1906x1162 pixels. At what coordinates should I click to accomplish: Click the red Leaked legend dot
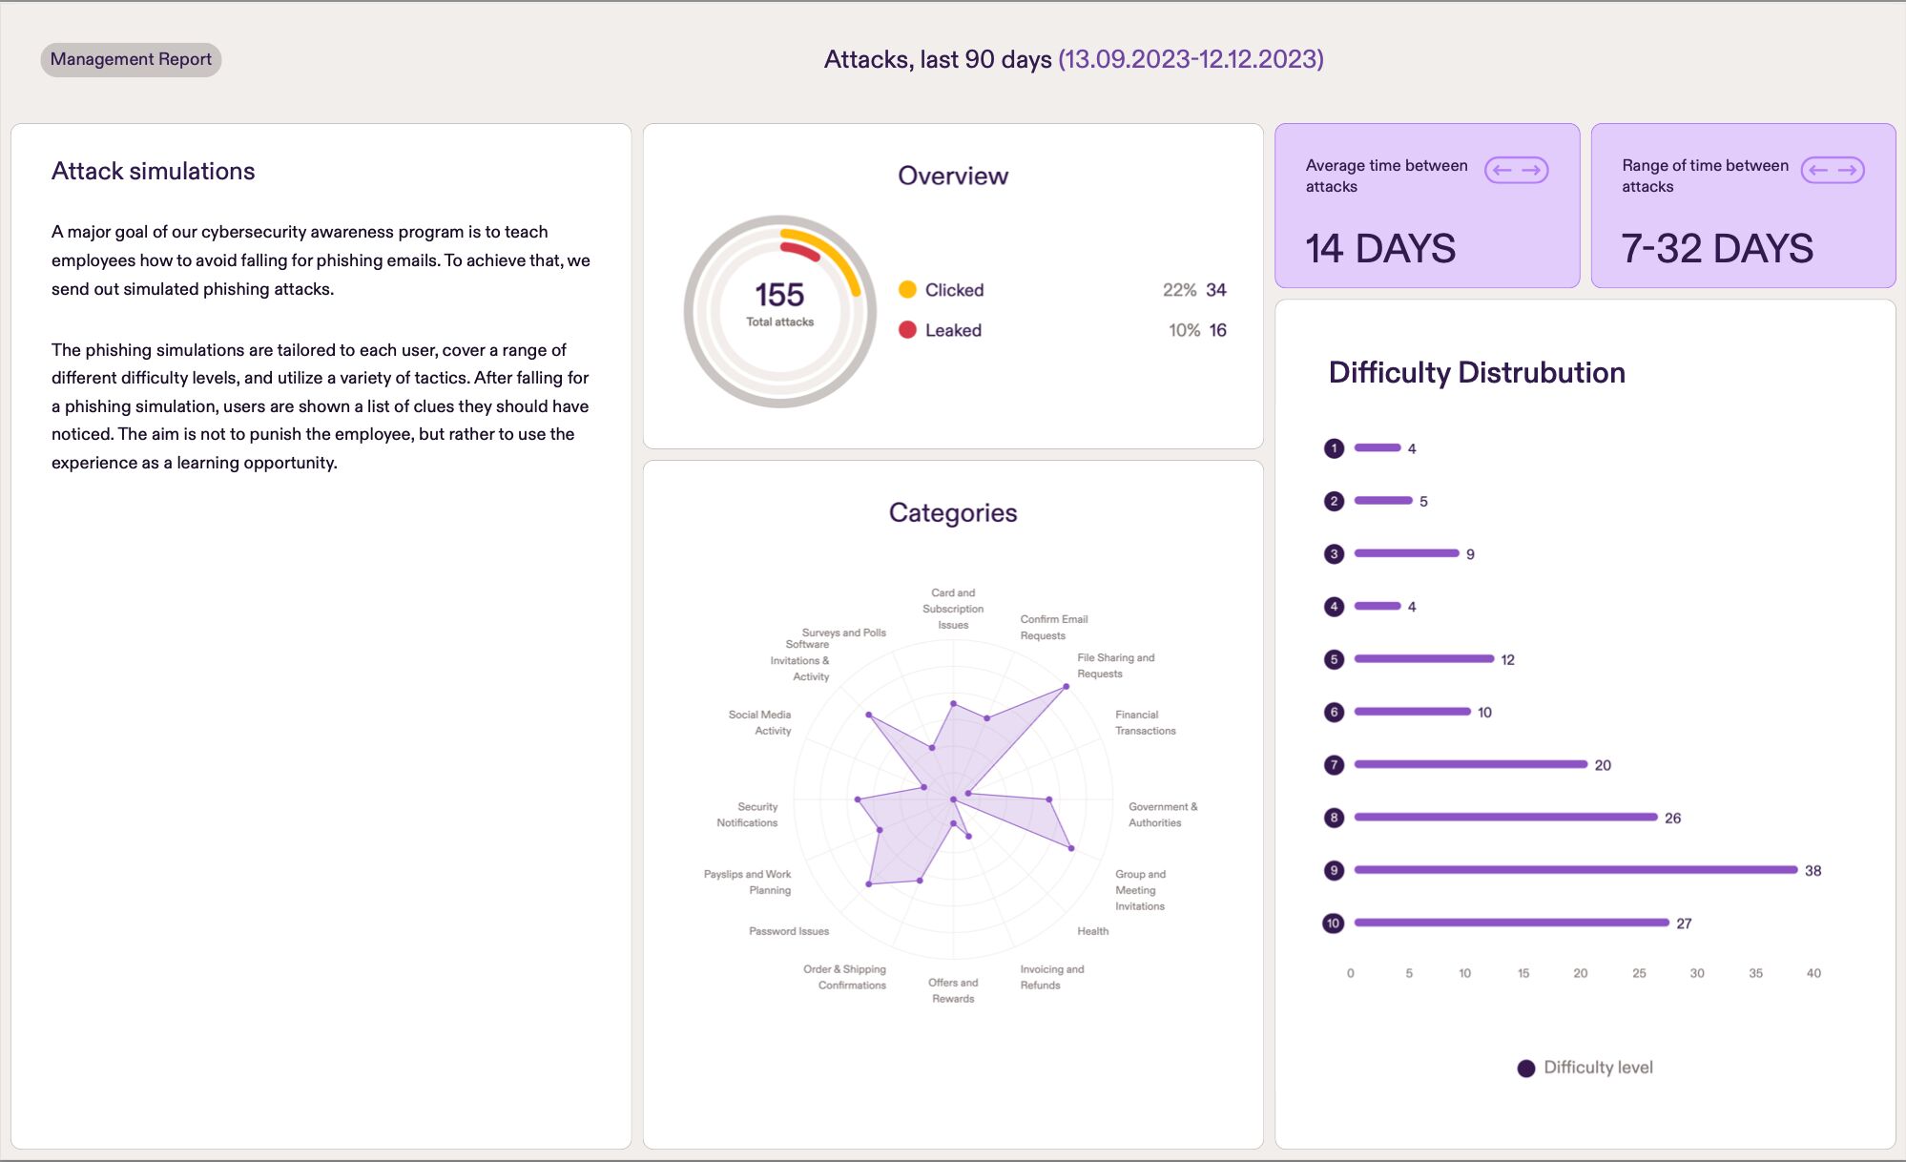pos(907,330)
